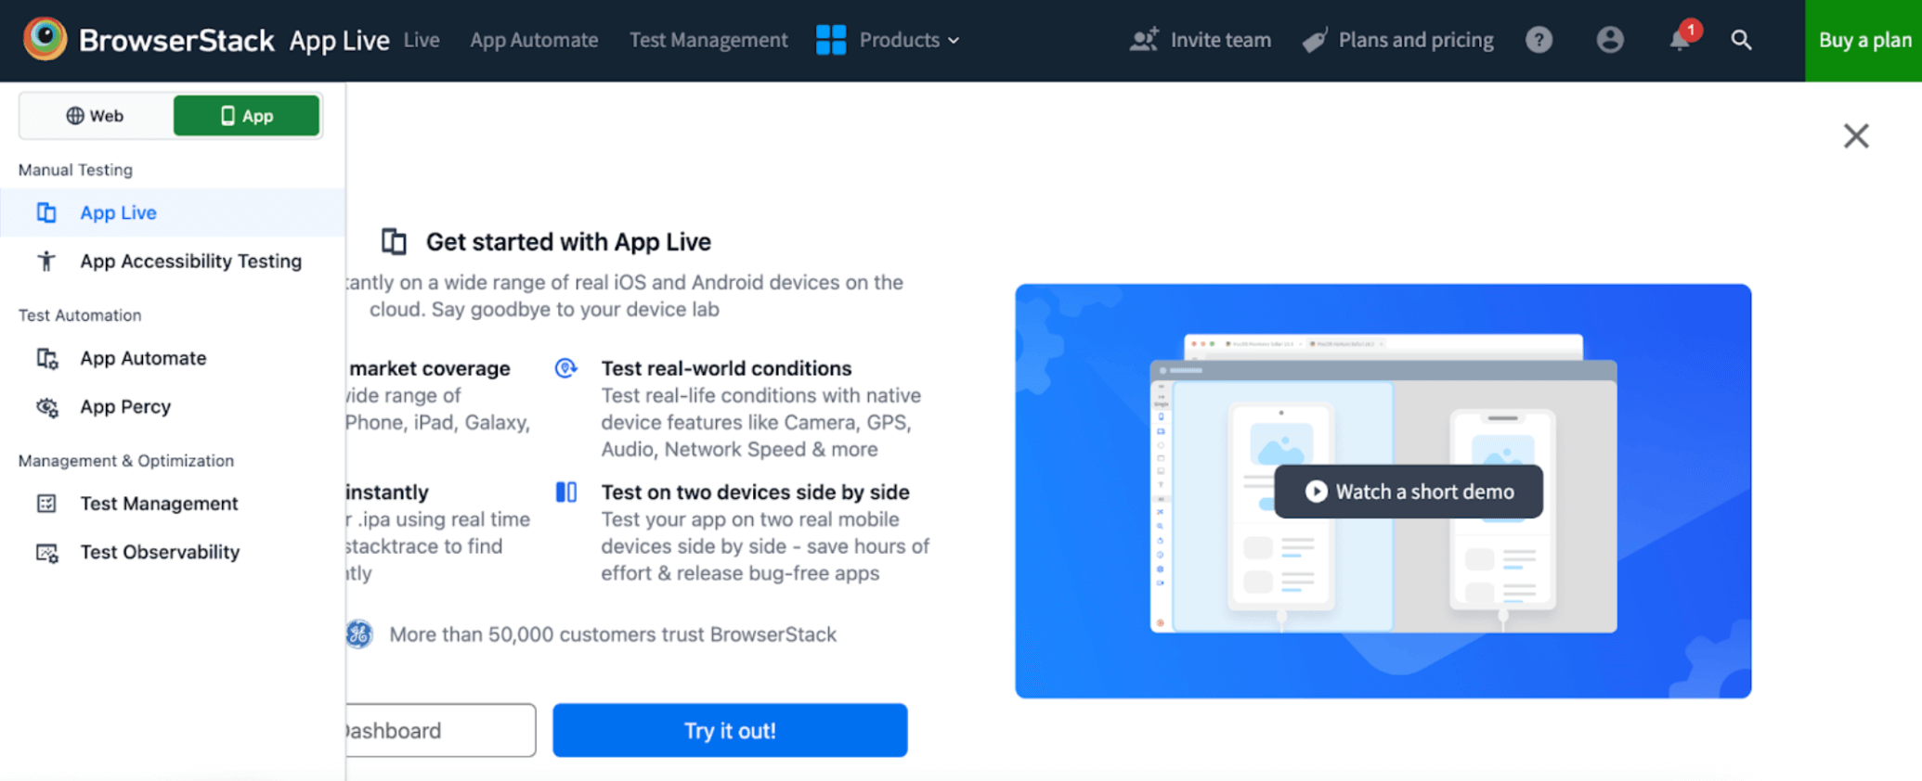Click the BrowserStack wordmark text
This screenshot has height=781, width=1922.
pos(176,40)
